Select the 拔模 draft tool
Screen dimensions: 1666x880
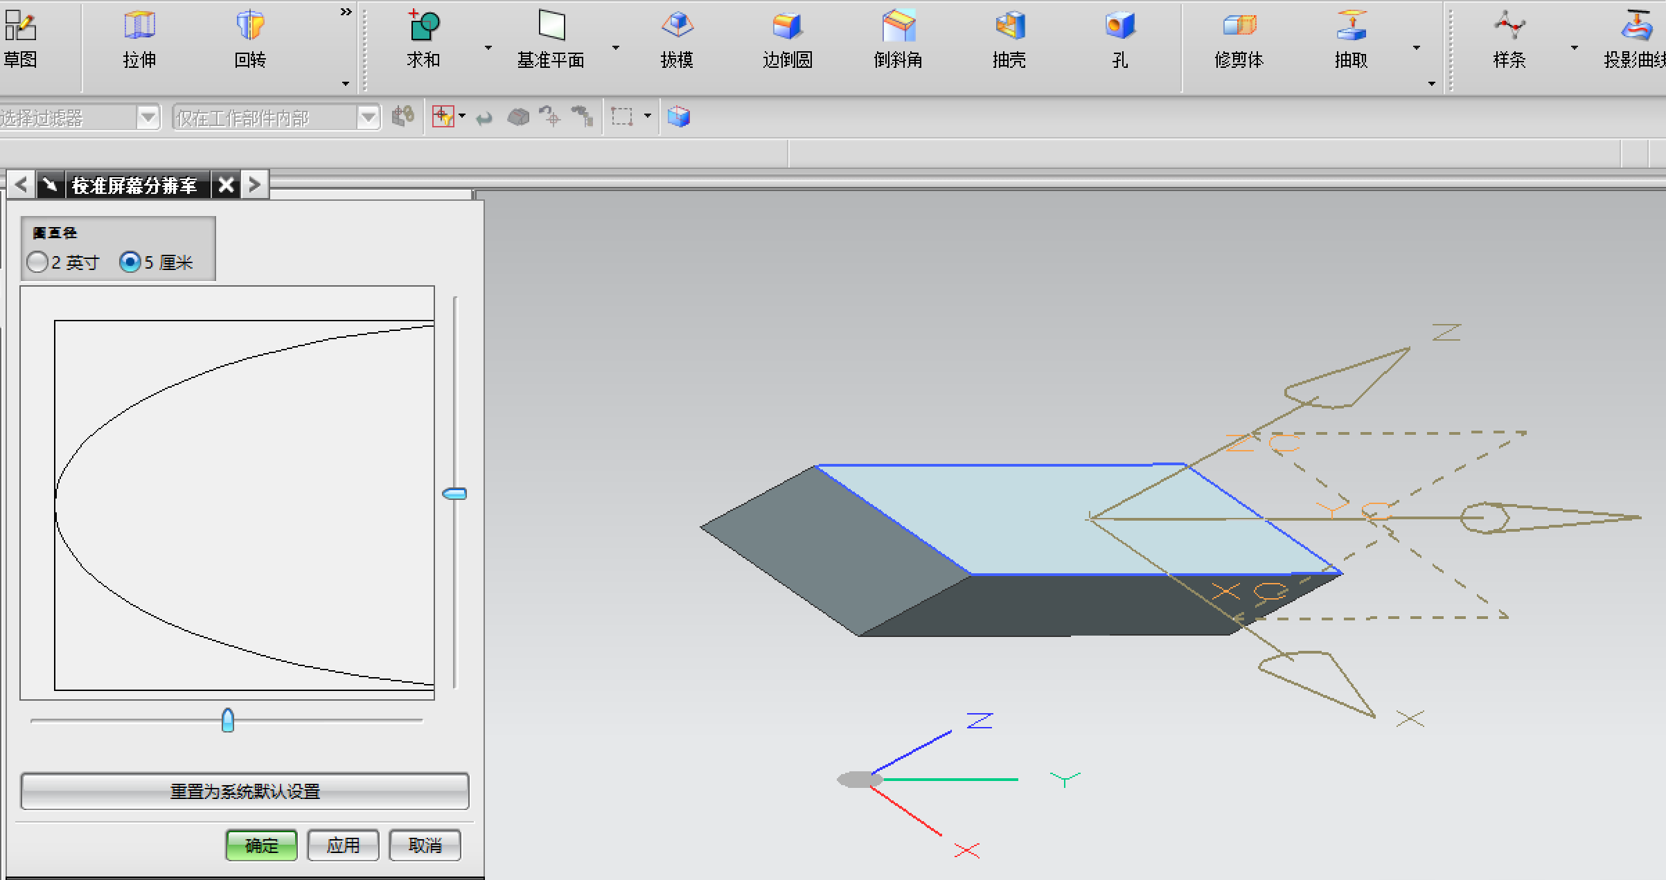click(x=677, y=39)
